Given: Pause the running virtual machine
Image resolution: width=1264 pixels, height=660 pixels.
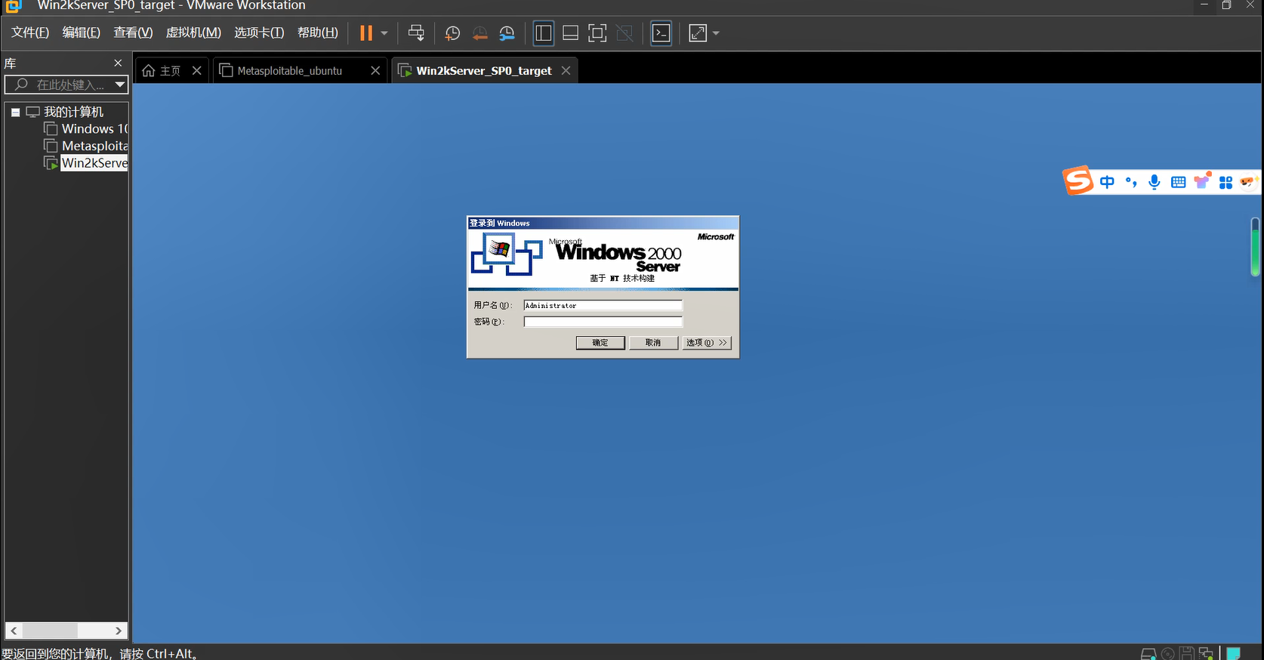Looking at the screenshot, I should click(366, 33).
